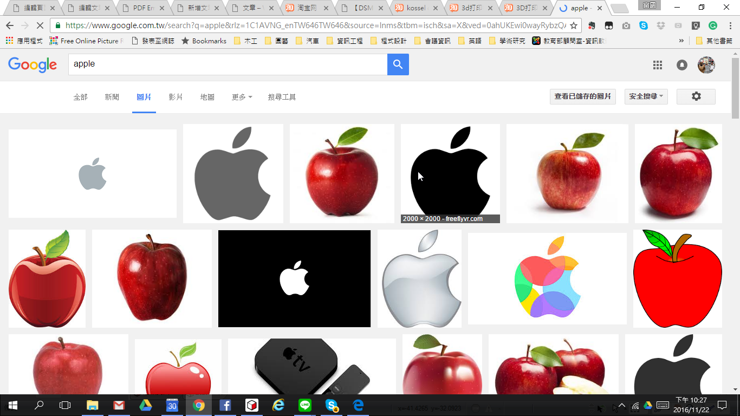This screenshot has height=416, width=740.
Task: Click in the apple search box
Action: 228,64
